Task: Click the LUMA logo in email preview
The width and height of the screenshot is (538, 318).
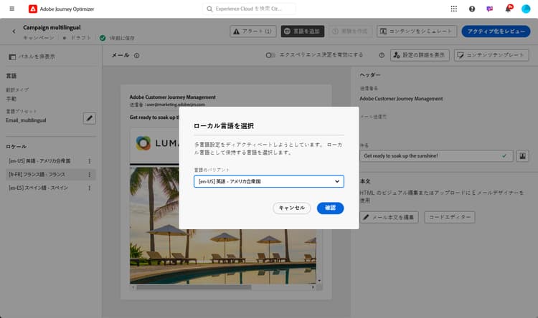Action: pos(157,143)
